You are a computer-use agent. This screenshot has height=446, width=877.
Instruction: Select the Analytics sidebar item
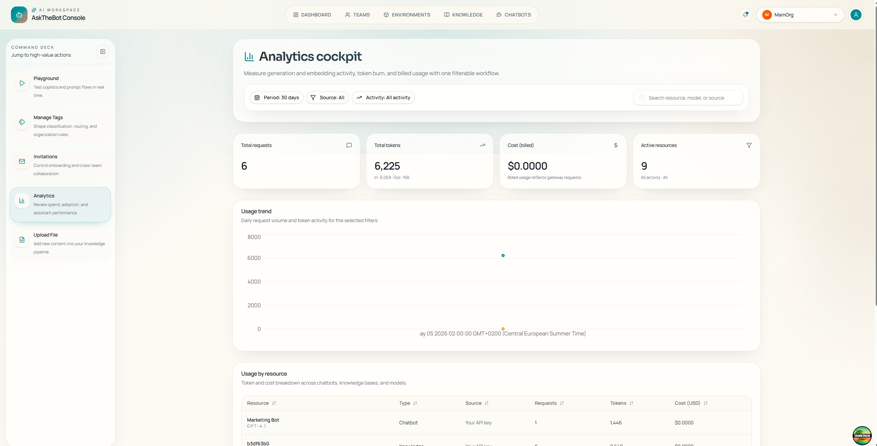(x=60, y=204)
